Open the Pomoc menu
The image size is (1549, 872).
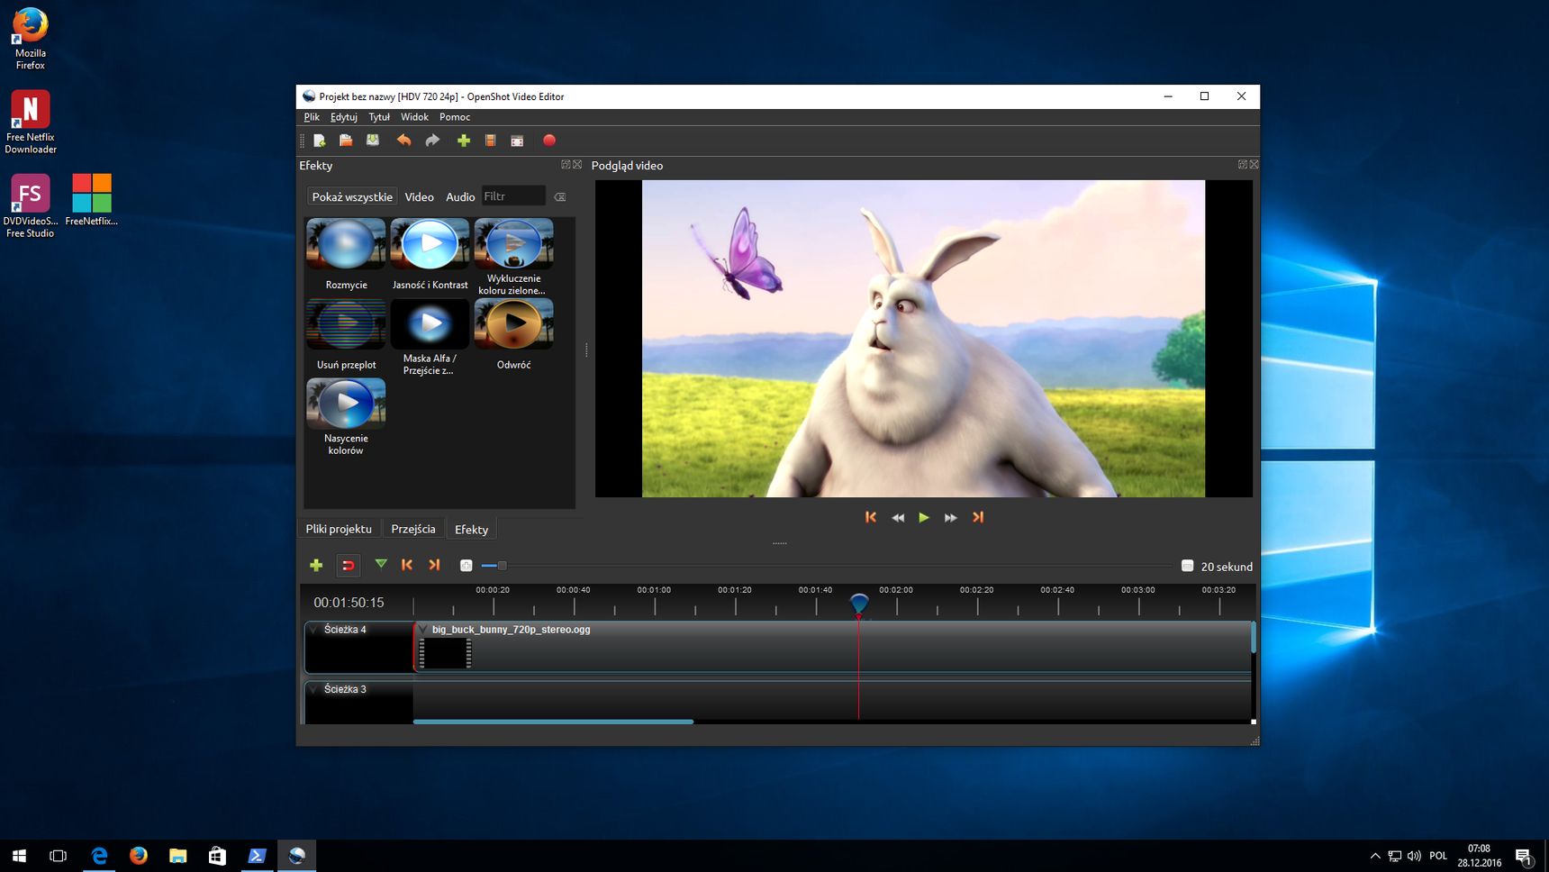pyautogui.click(x=455, y=117)
